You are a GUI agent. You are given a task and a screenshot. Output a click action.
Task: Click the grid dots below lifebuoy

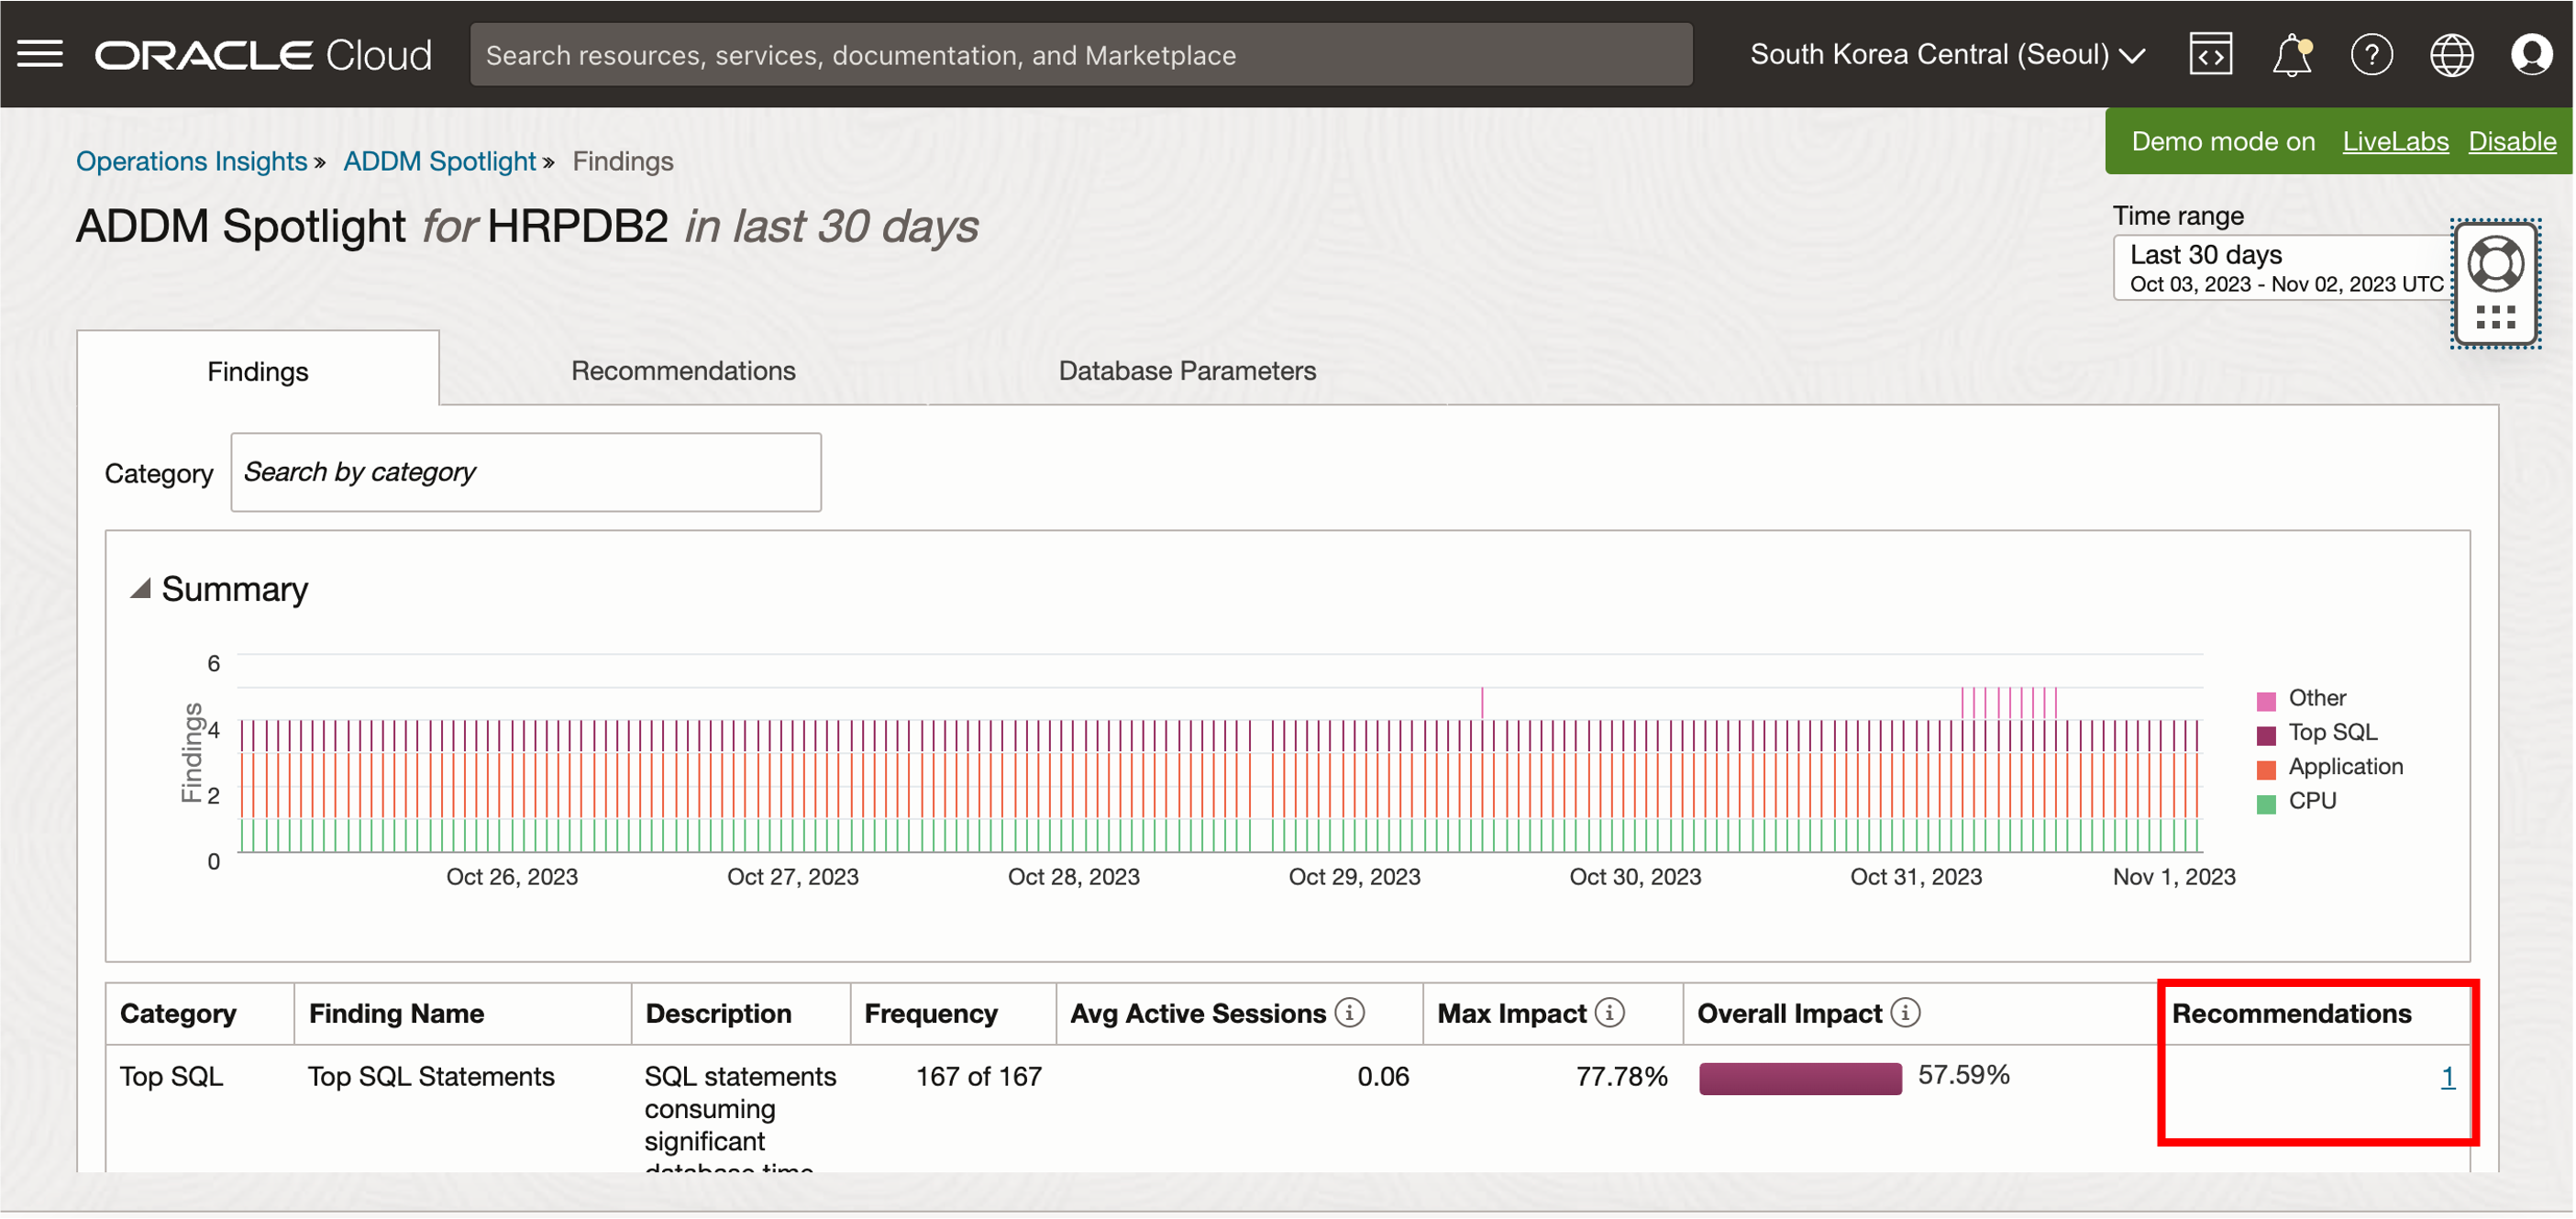pos(2495,318)
